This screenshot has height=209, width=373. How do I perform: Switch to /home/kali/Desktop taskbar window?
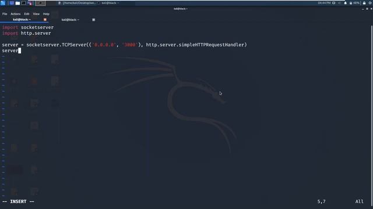pyautogui.click(x=76, y=3)
